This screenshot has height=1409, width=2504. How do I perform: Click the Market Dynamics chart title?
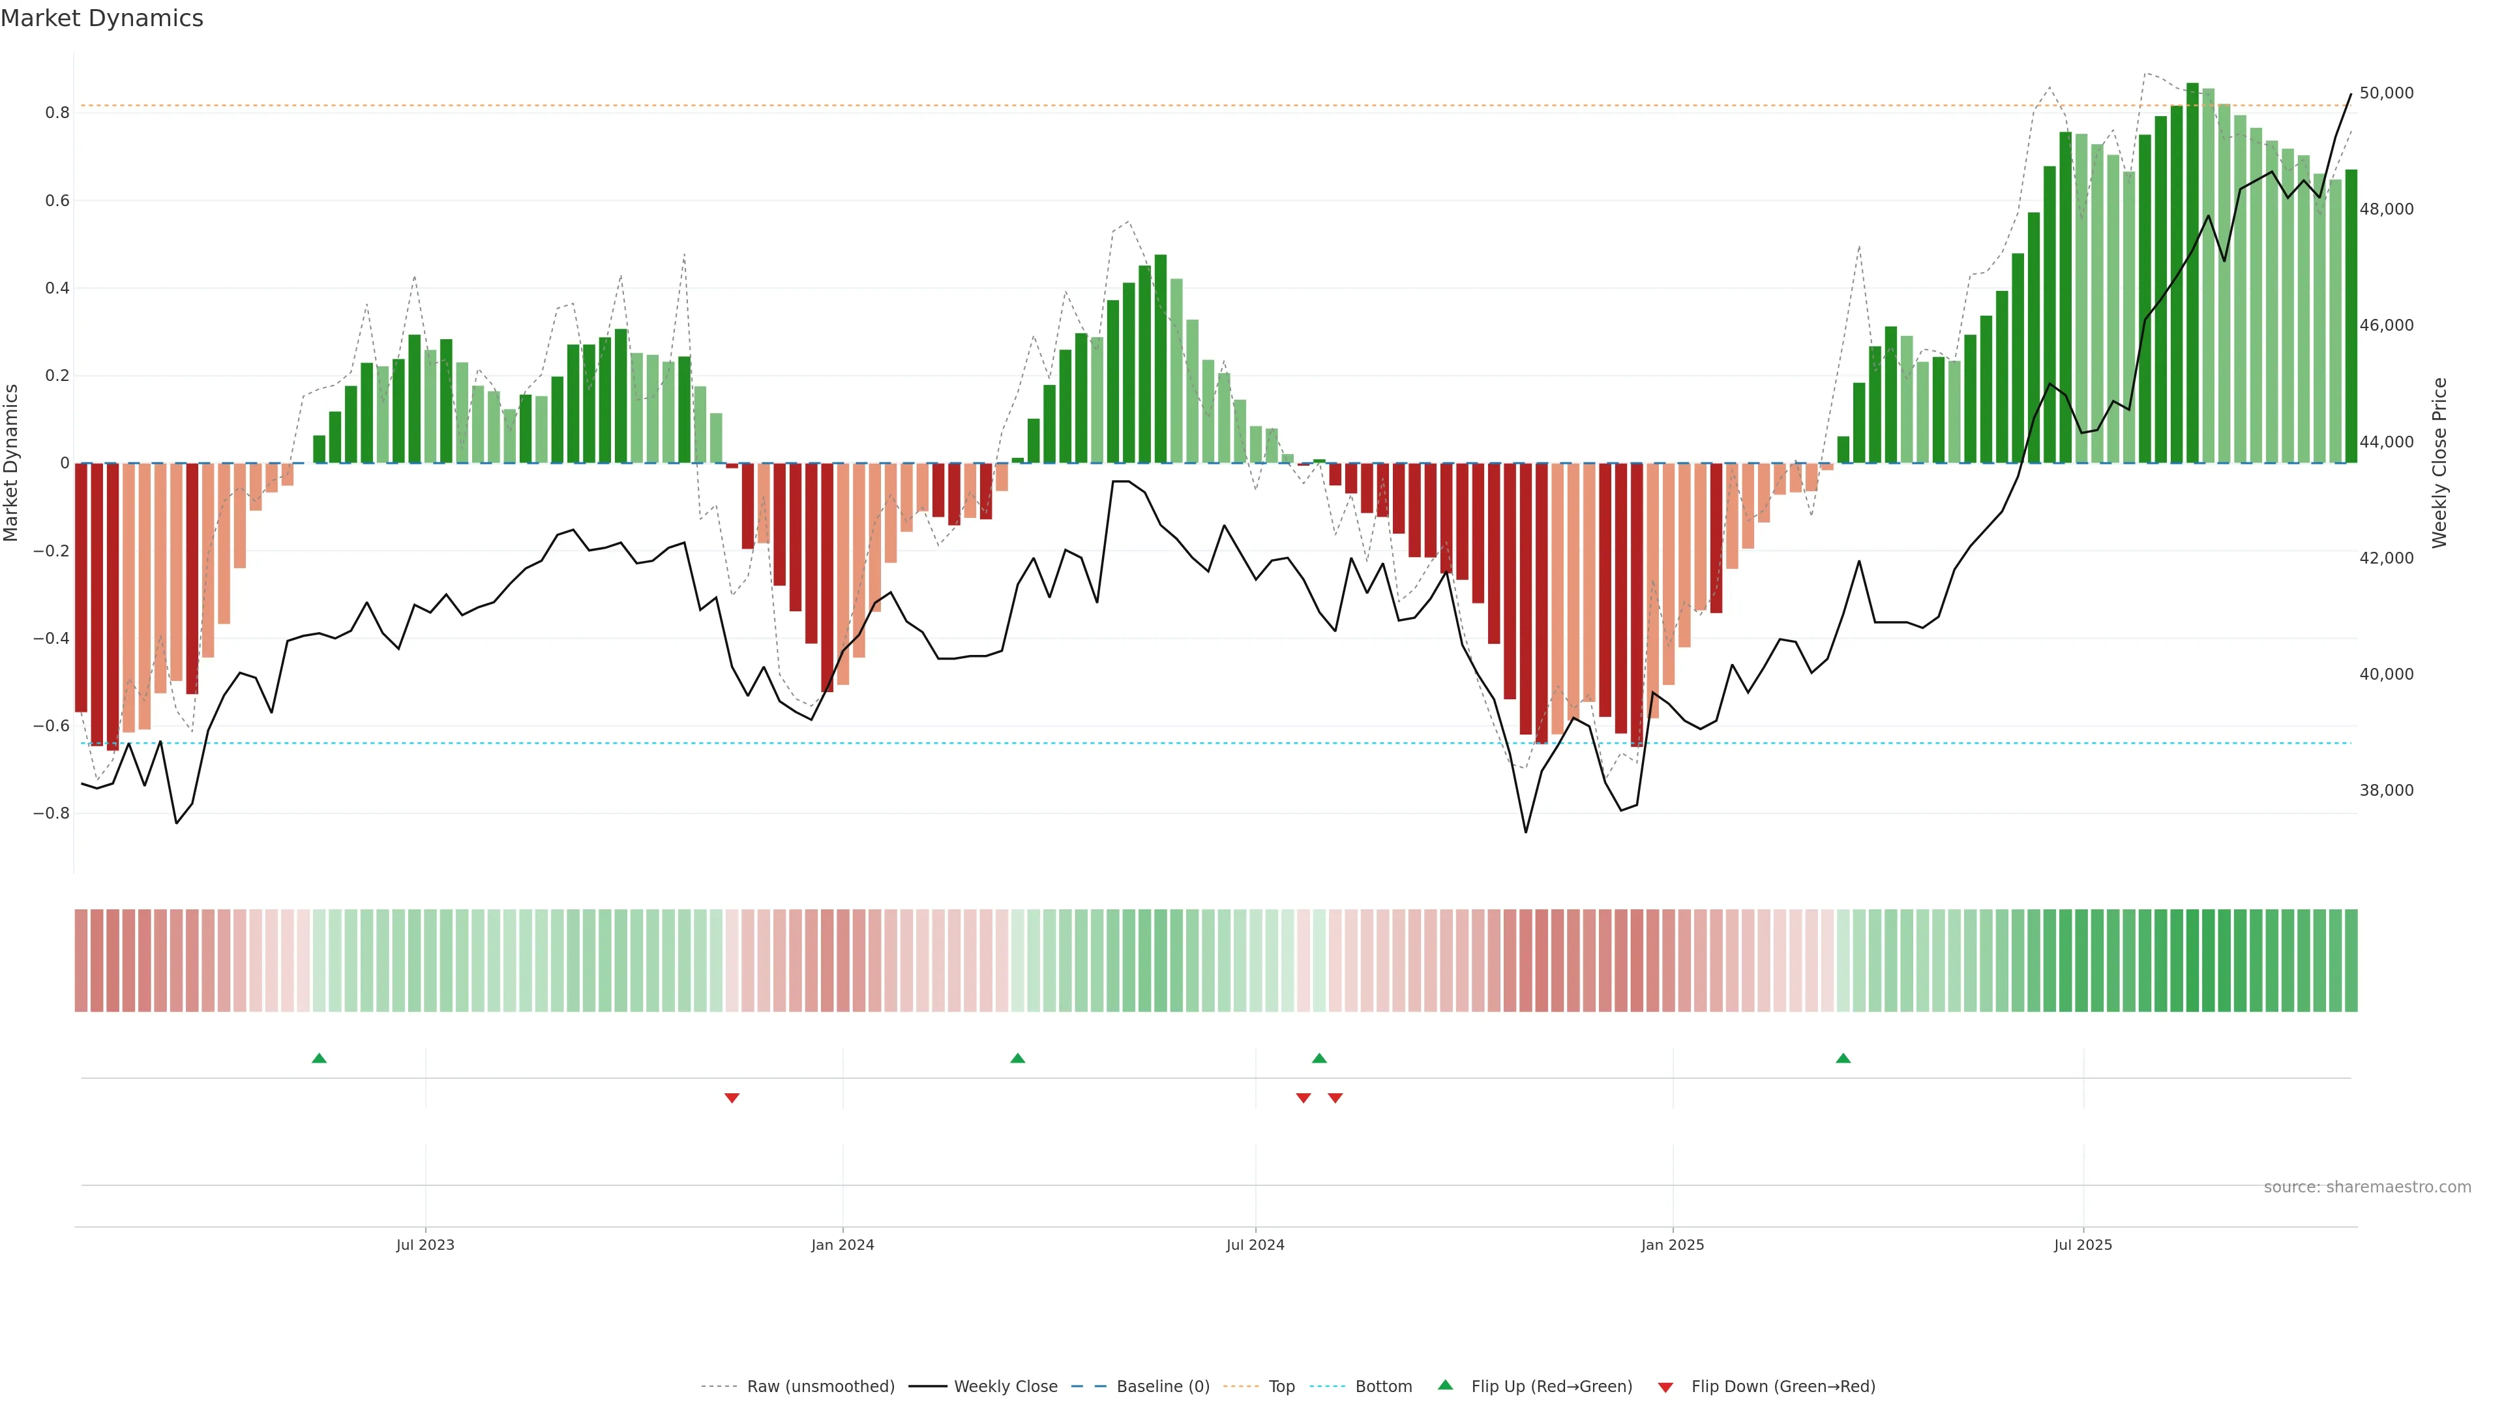pos(102,18)
